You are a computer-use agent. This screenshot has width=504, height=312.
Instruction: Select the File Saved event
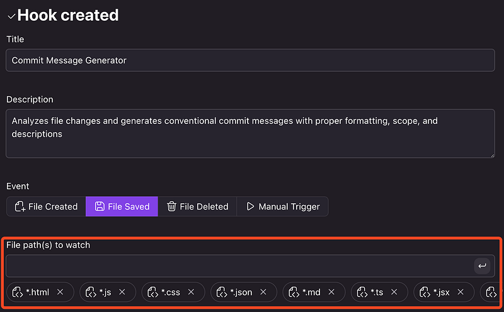click(122, 206)
